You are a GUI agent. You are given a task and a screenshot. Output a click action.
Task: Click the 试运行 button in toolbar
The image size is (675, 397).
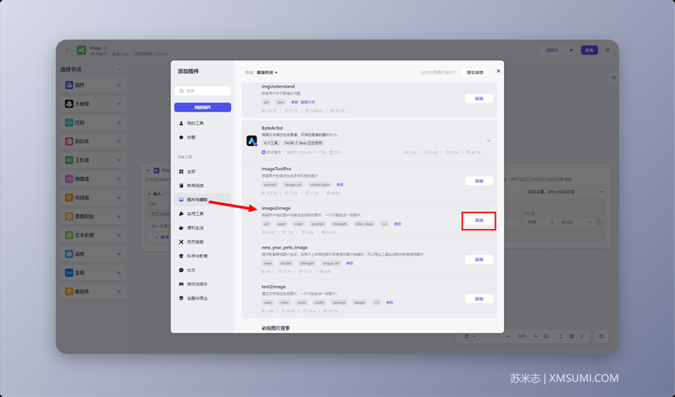click(552, 50)
